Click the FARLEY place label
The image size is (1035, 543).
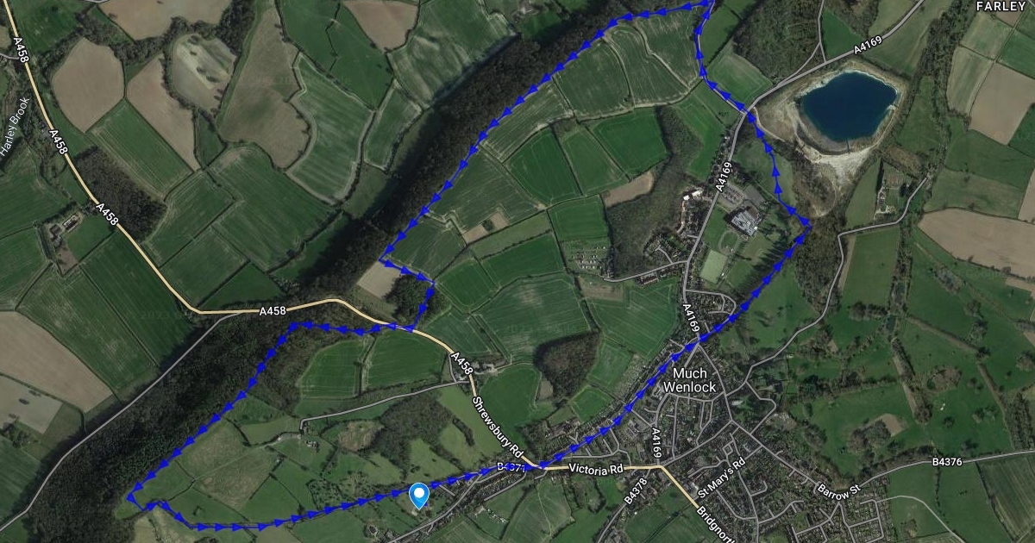tap(1001, 5)
